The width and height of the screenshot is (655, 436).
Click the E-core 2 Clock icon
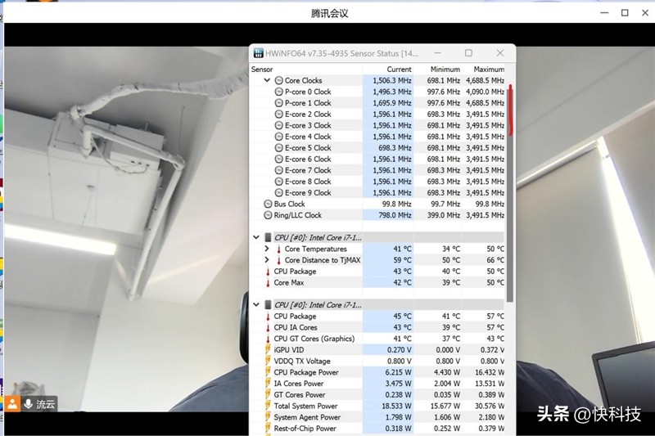(x=278, y=115)
